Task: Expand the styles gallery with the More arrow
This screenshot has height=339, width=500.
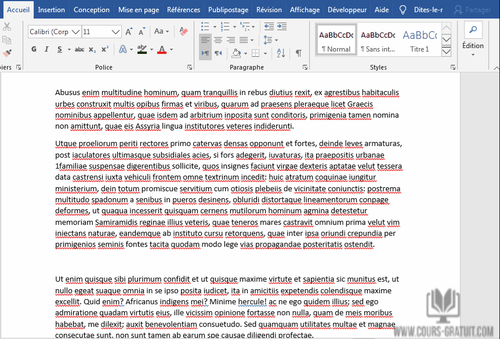Action: click(x=447, y=52)
